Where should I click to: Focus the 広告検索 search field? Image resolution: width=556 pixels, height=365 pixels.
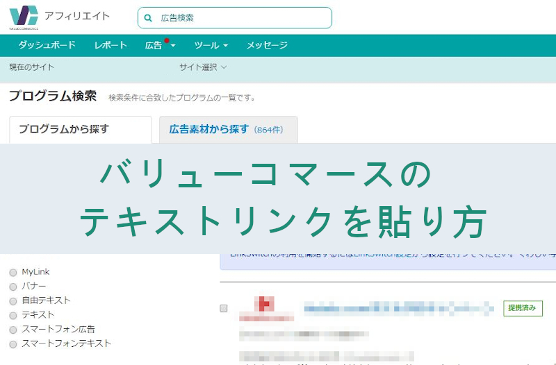point(235,18)
